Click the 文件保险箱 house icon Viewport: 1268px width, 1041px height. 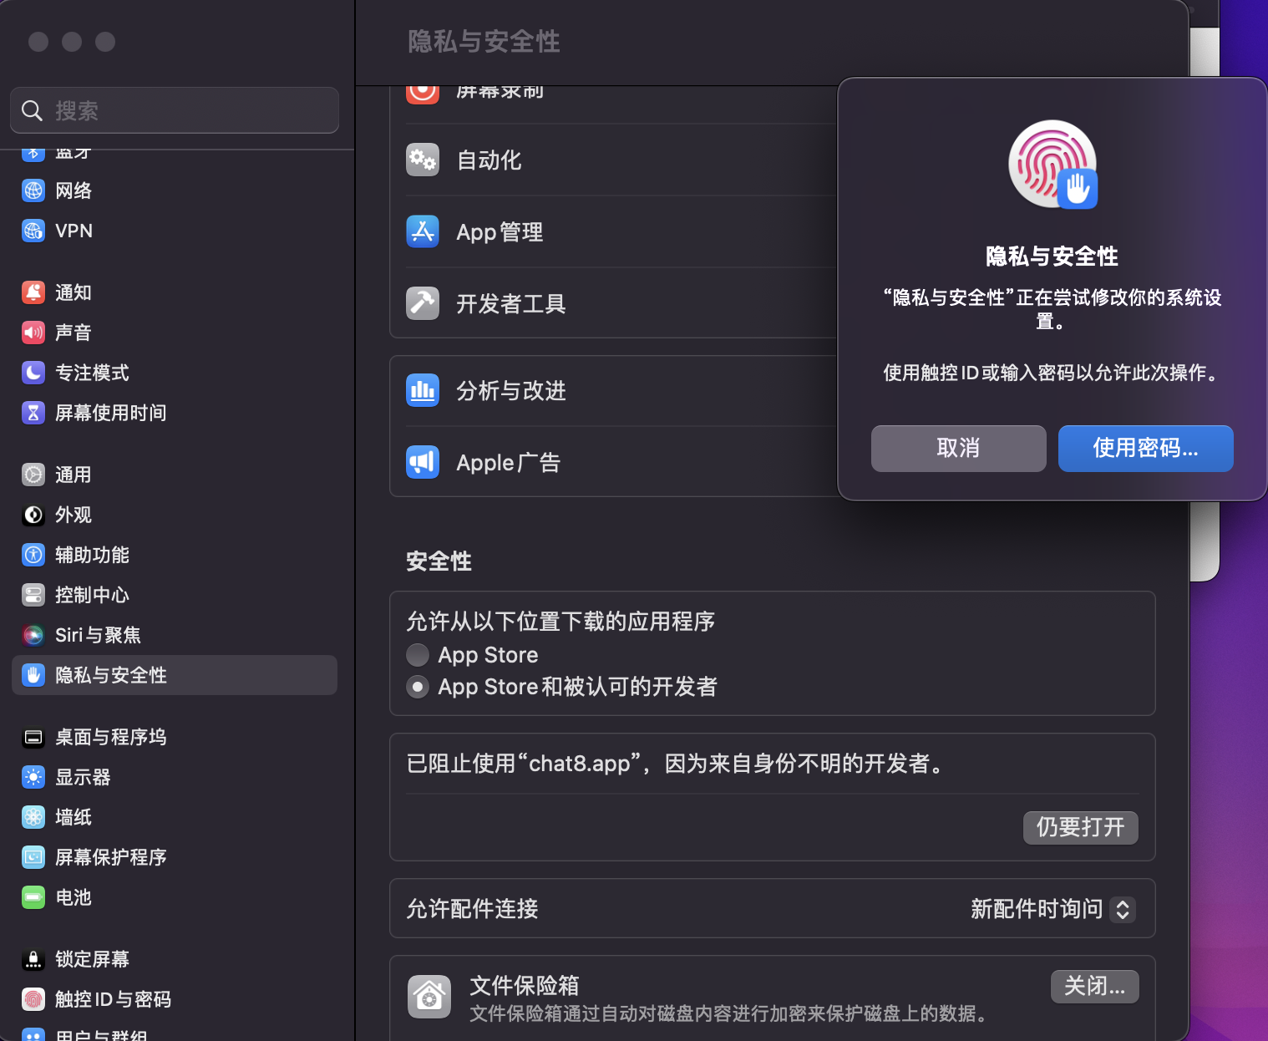click(x=429, y=997)
